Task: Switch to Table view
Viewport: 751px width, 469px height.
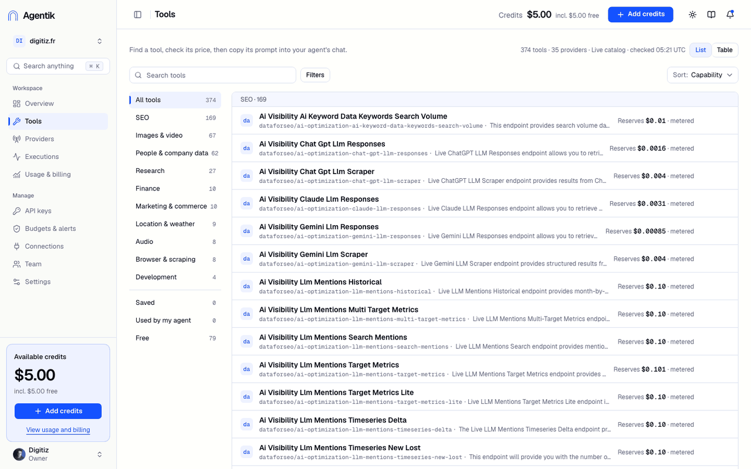Action: pyautogui.click(x=725, y=50)
